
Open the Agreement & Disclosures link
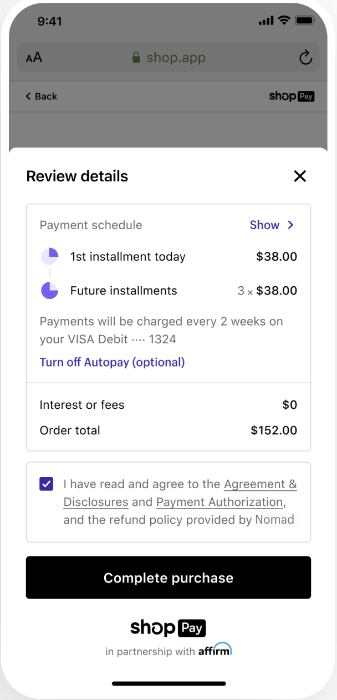point(260,484)
